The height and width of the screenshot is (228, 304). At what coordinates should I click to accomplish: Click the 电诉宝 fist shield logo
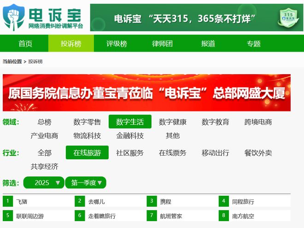pos(13,17)
